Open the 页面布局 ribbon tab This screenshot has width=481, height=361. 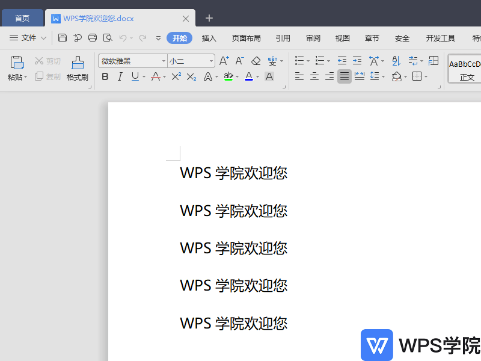[247, 38]
